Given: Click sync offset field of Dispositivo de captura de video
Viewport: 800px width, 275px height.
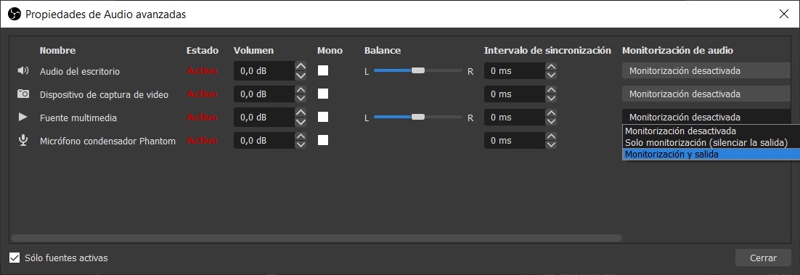Looking at the screenshot, I should [514, 94].
